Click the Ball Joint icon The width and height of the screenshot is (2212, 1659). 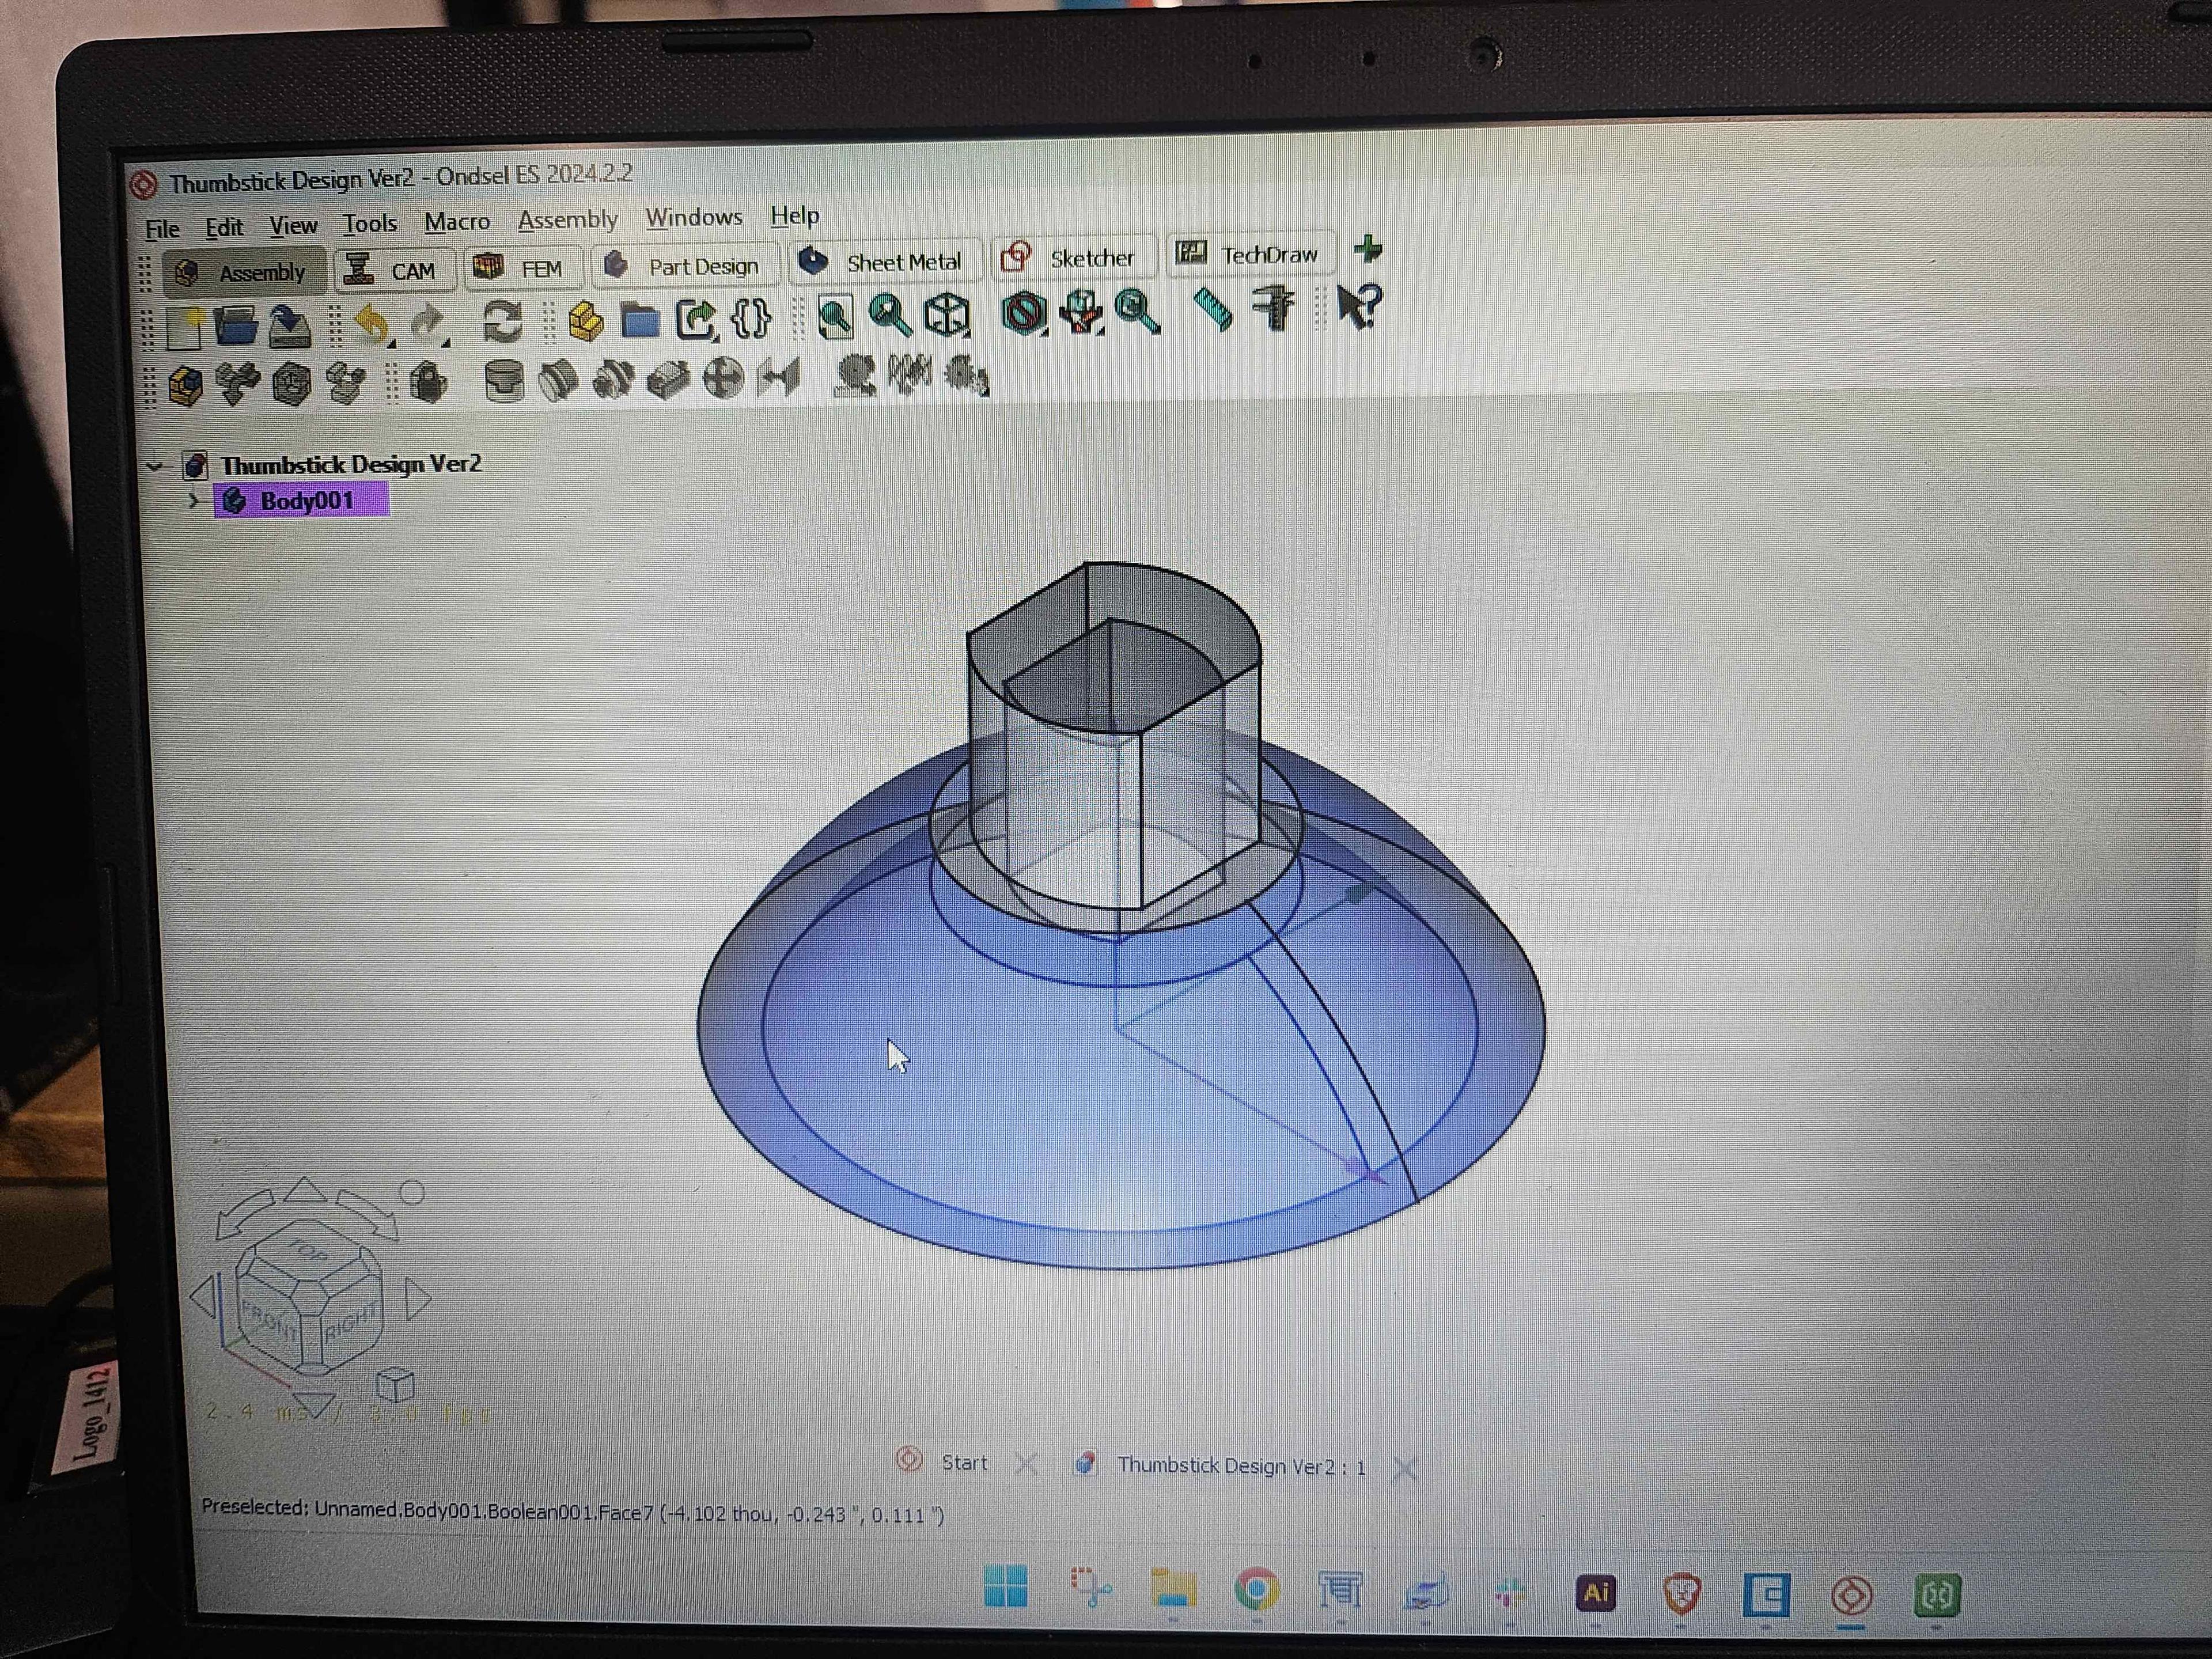723,378
